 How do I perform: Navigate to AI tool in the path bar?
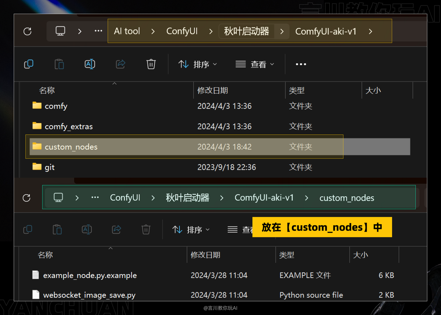(127, 31)
